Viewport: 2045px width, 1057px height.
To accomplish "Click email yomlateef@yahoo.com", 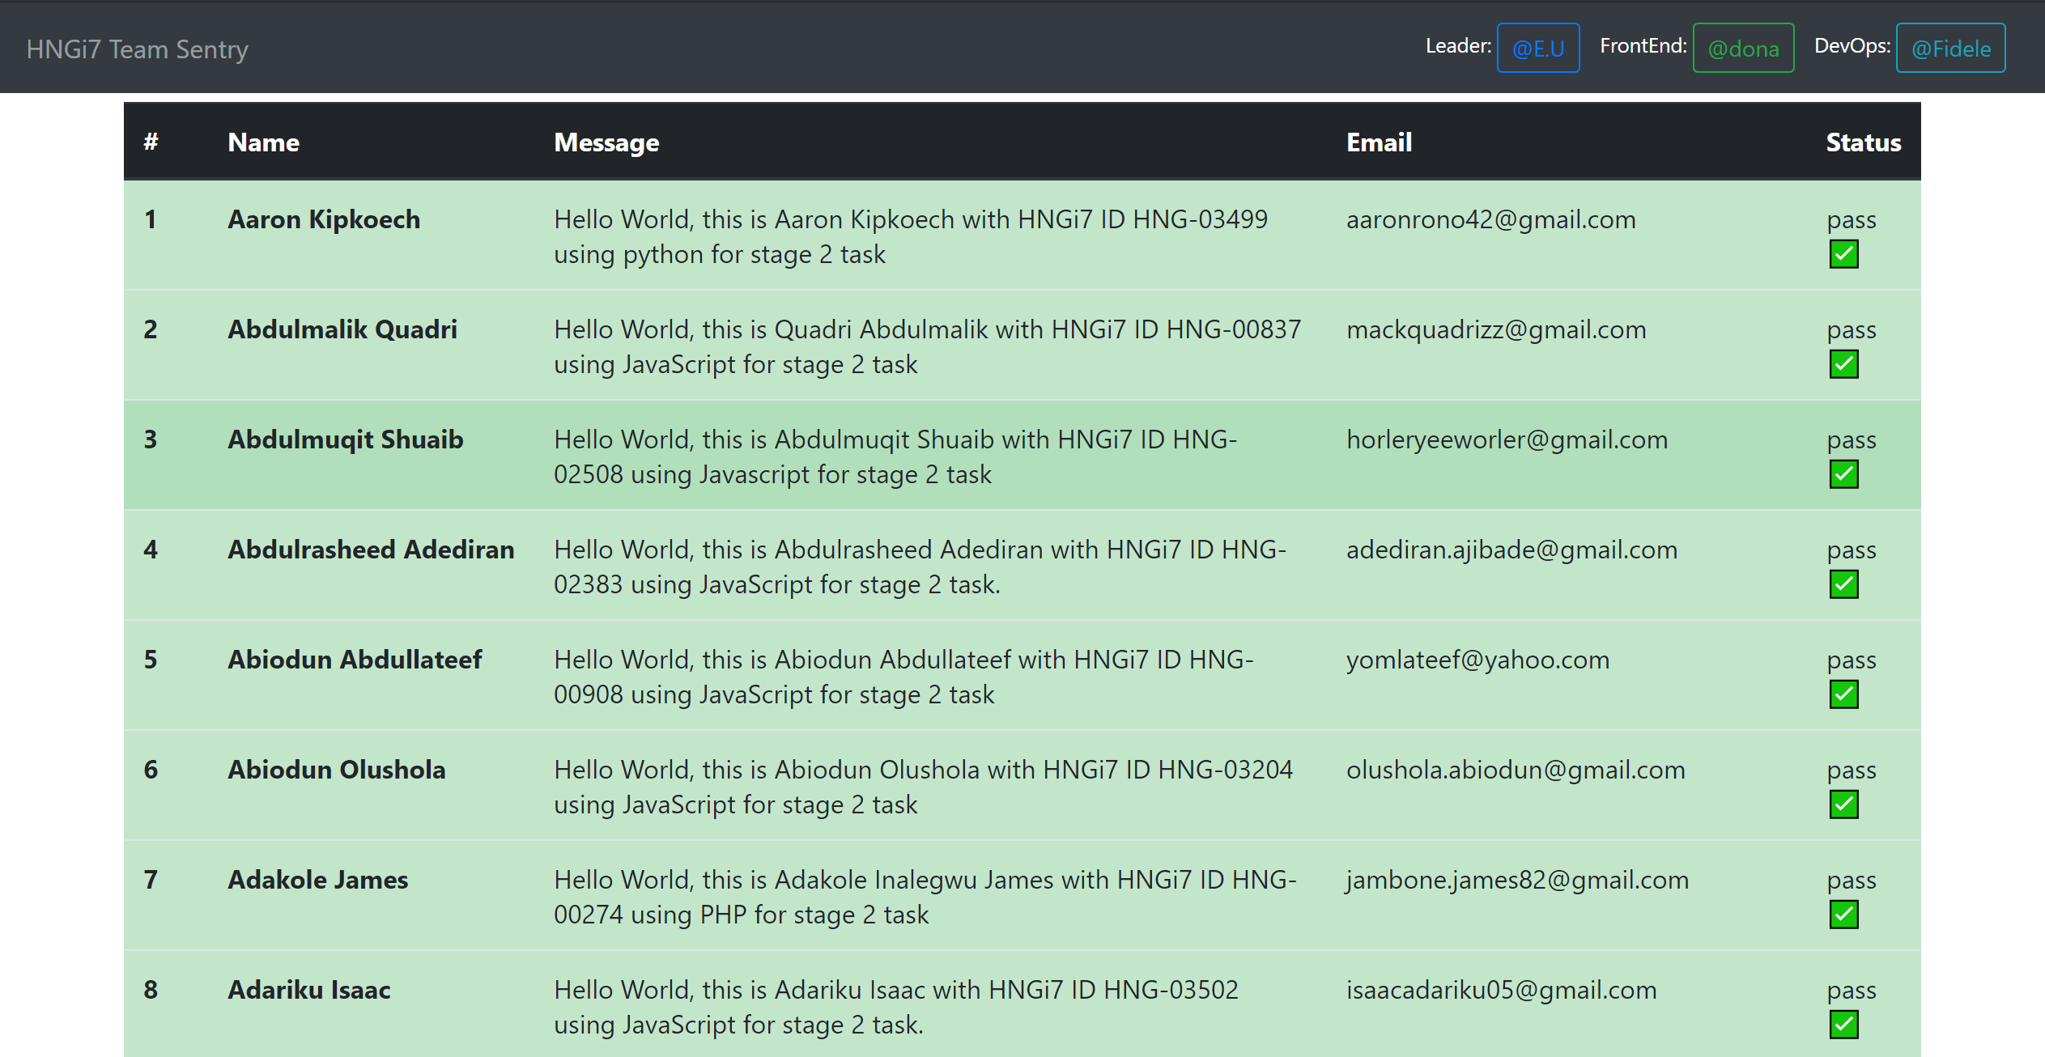I will (1477, 660).
